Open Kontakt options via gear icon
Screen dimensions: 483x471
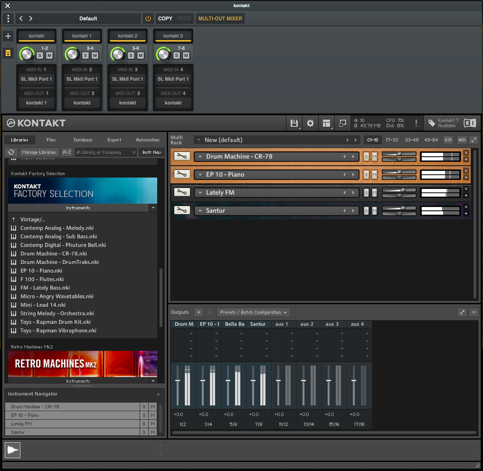[x=310, y=123]
